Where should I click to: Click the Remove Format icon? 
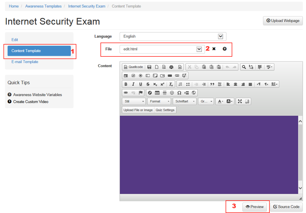pyautogui.click(x=171, y=84)
